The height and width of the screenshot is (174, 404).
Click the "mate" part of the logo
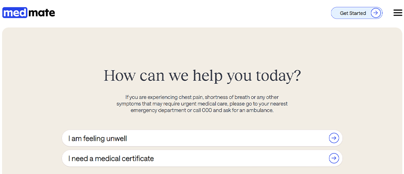tap(41, 13)
